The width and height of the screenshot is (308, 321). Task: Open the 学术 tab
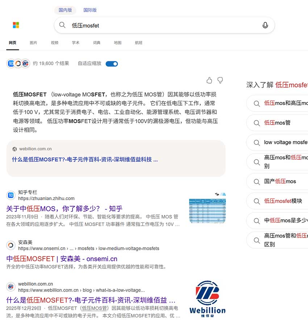point(76,42)
